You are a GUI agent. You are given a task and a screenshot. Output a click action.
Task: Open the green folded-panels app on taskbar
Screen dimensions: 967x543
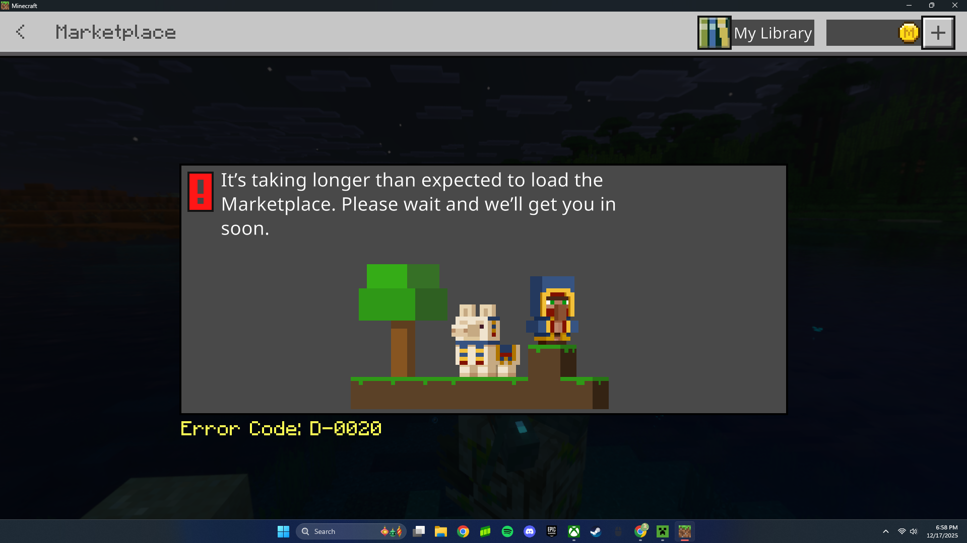[x=485, y=531]
